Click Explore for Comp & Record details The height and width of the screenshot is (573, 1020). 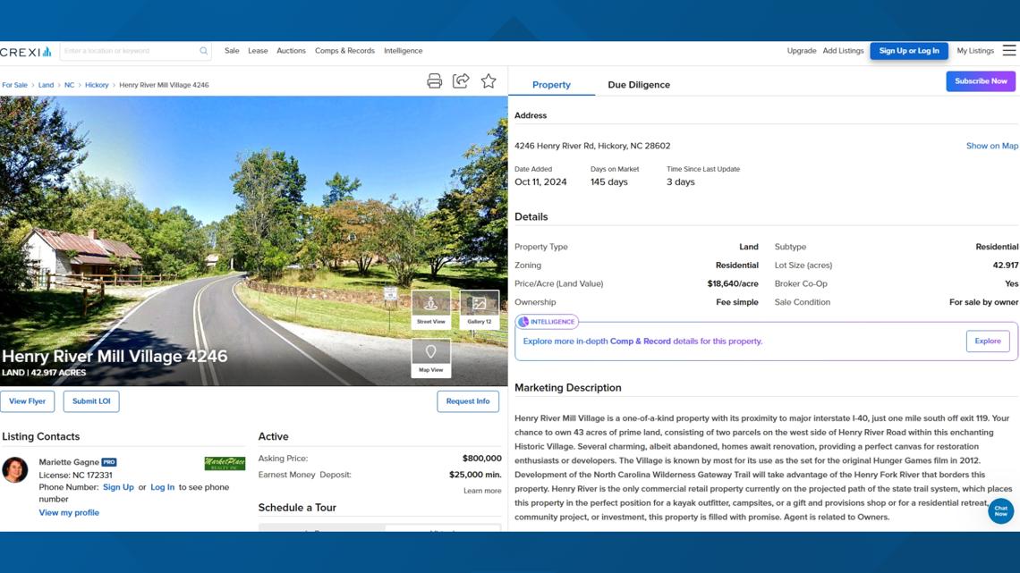(x=987, y=341)
